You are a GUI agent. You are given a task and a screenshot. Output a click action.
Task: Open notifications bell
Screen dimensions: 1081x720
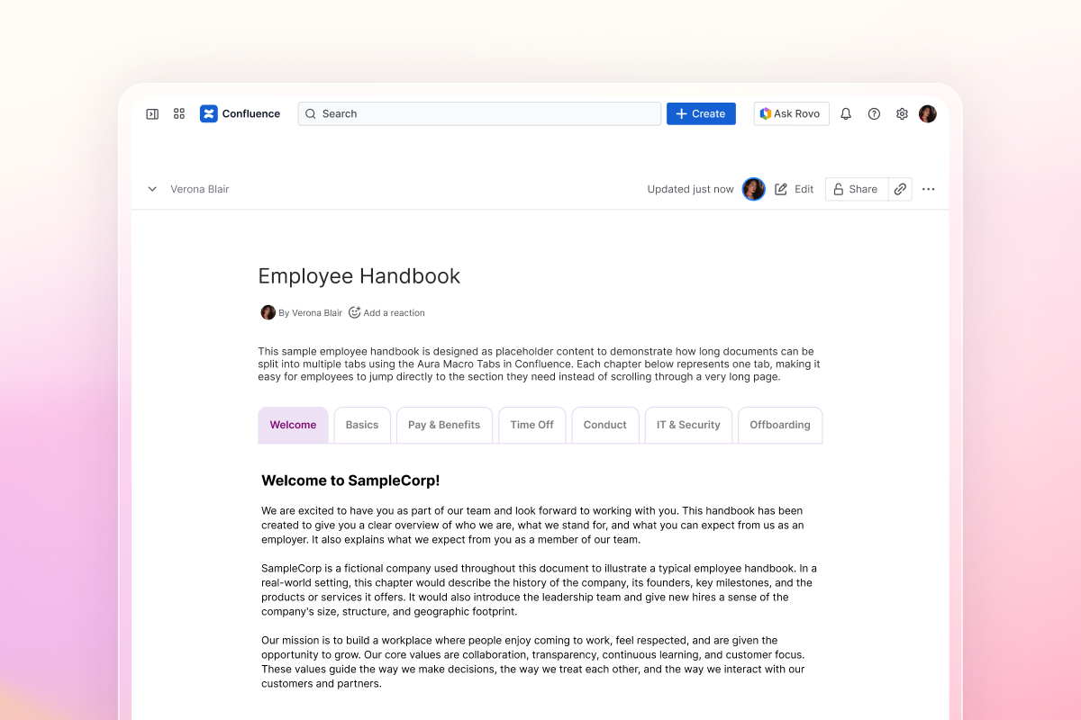pyautogui.click(x=846, y=113)
